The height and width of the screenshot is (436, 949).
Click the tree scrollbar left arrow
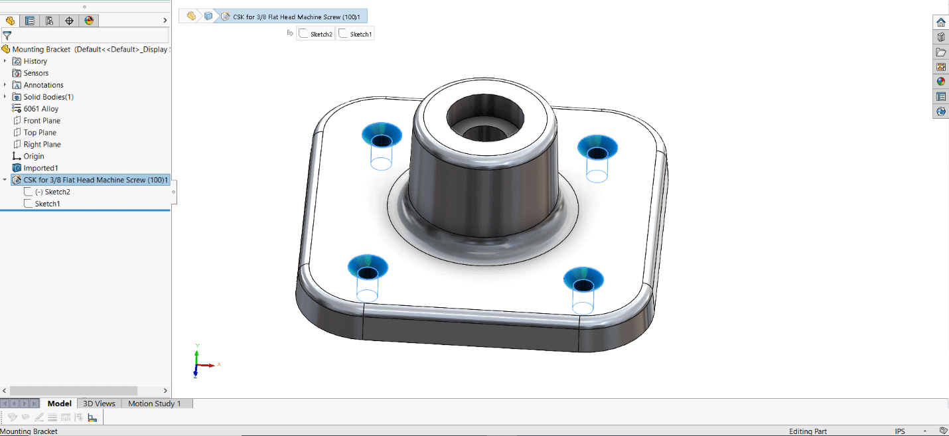(4, 391)
